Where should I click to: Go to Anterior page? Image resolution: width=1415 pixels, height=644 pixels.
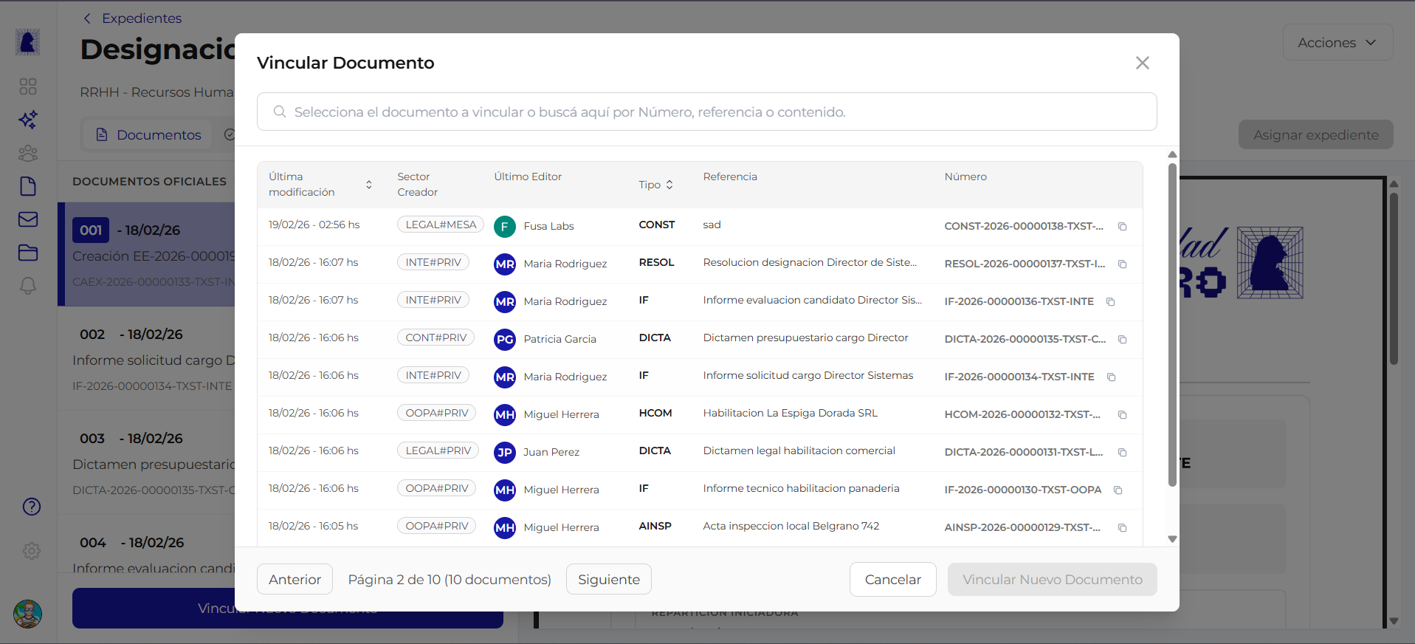(295, 580)
